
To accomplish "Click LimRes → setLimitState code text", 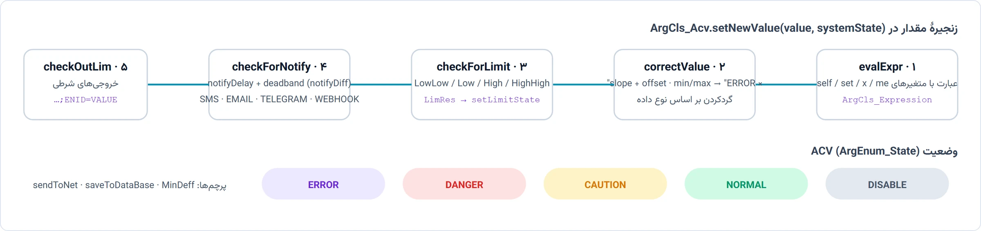I will 482,100.
